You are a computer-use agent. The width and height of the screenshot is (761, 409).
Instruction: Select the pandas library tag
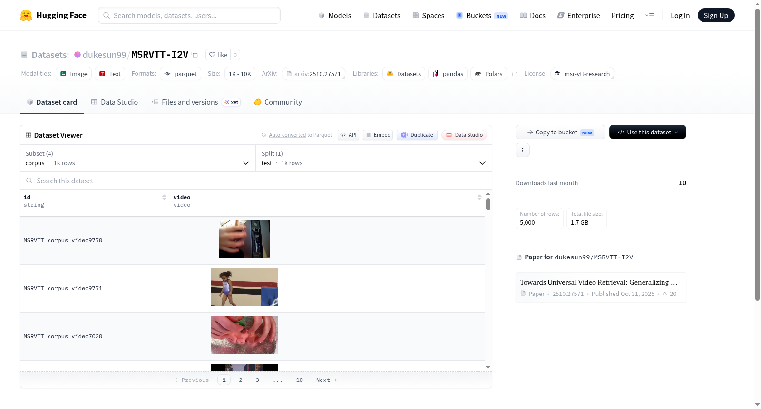(x=448, y=74)
